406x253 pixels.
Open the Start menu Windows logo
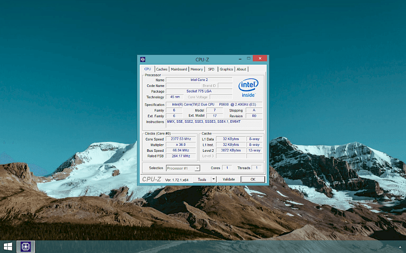point(8,247)
